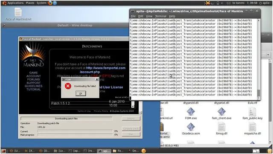Open the Terminal menu in terminal window
The width and height of the screenshot is (273, 154).
[160, 16]
